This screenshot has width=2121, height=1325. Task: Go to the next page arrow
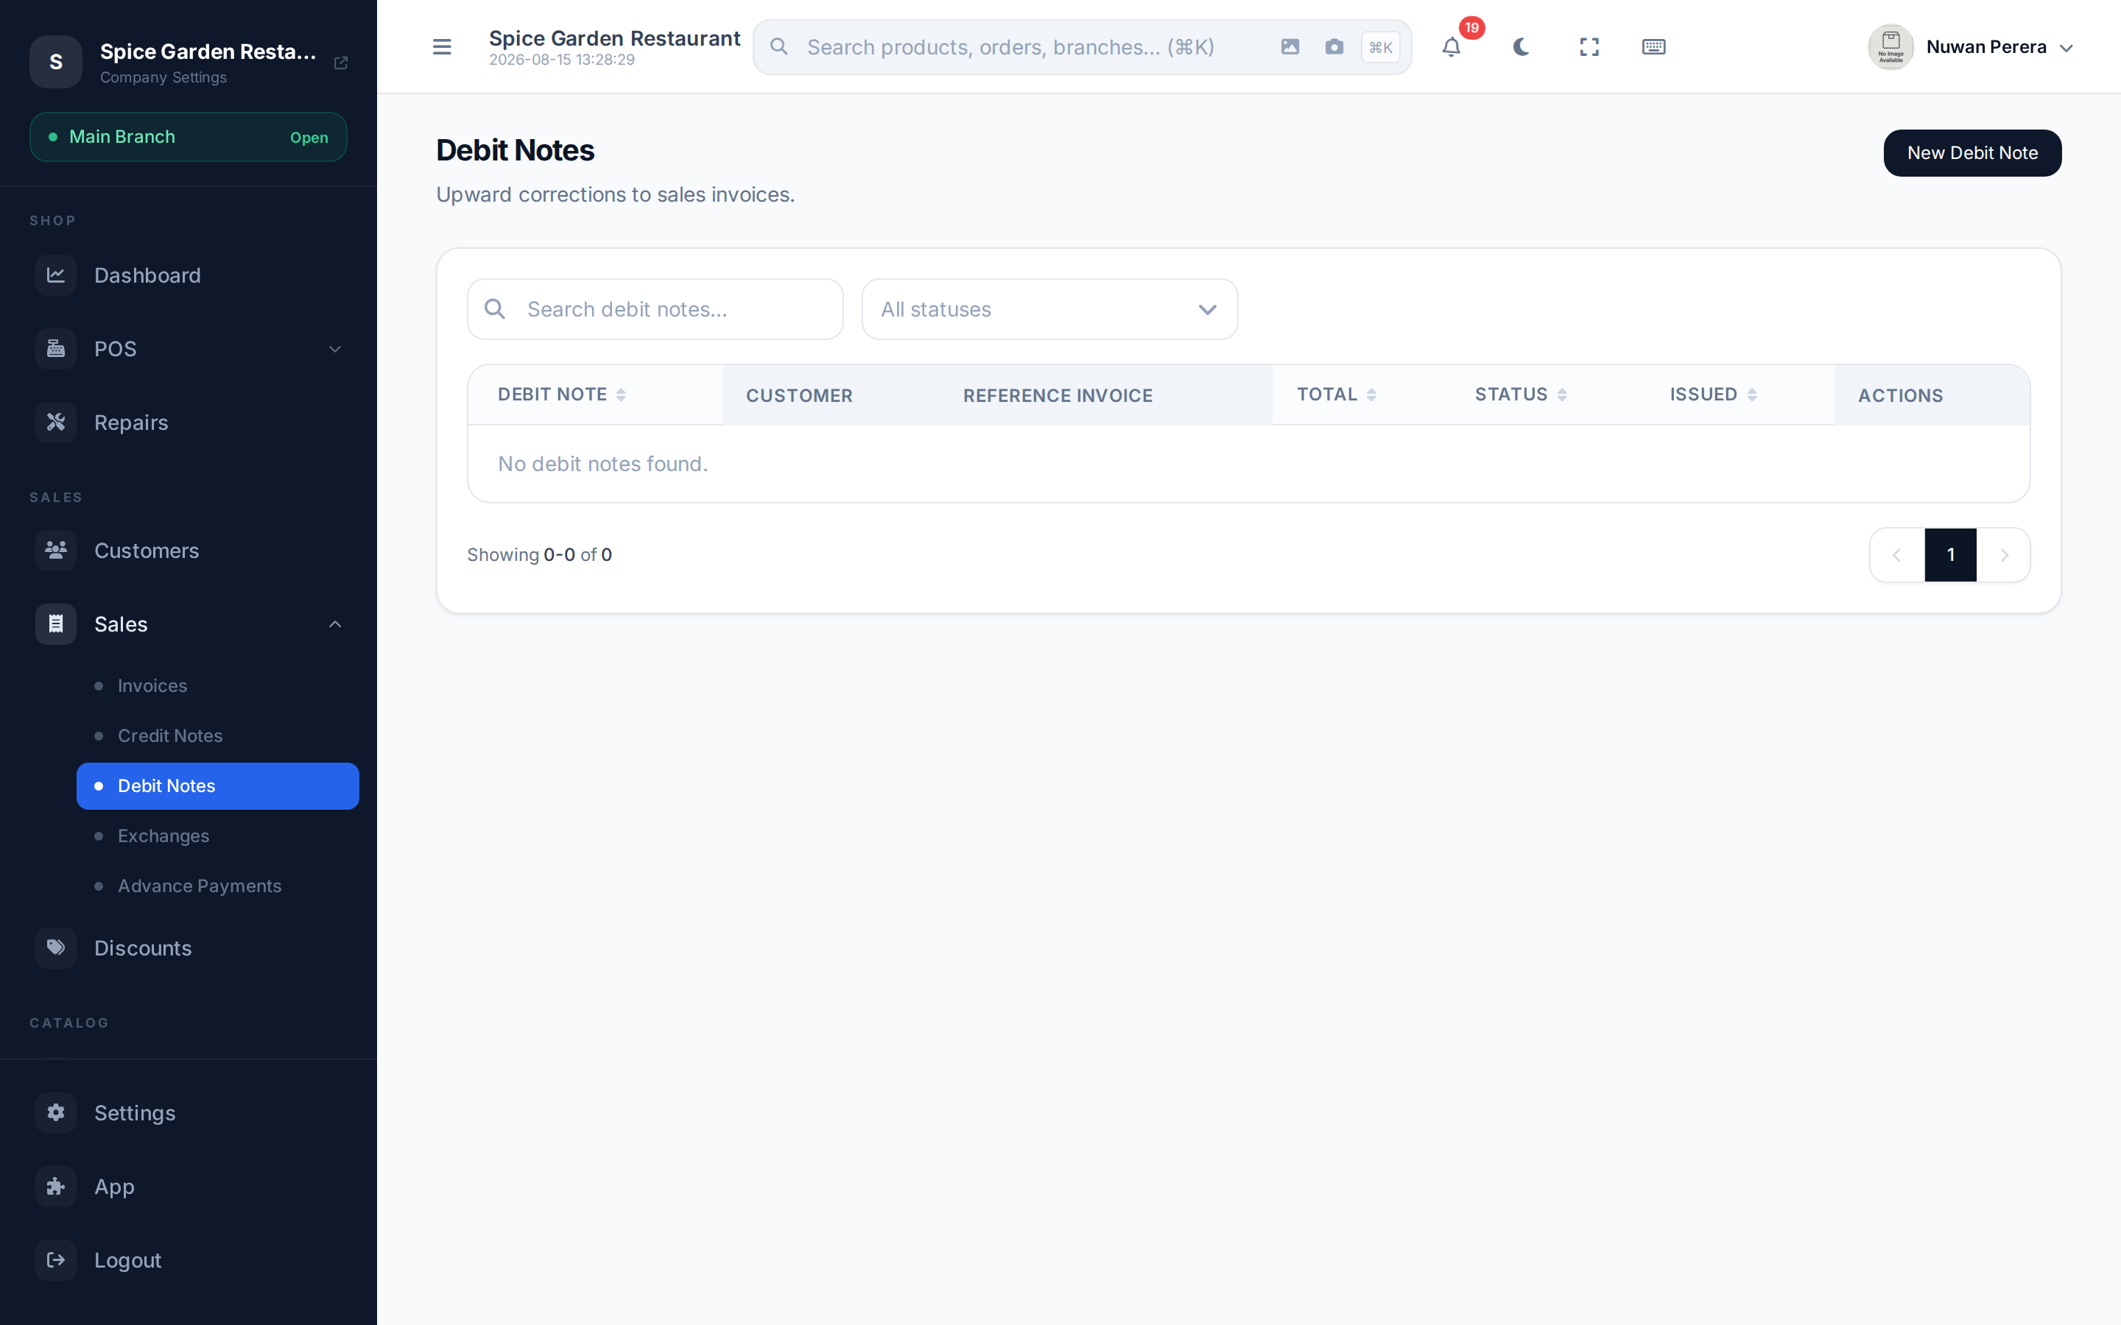point(2004,555)
